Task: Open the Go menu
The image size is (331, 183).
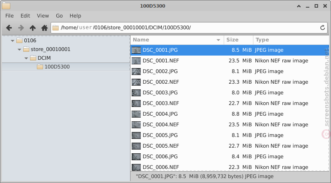Action: click(59, 16)
